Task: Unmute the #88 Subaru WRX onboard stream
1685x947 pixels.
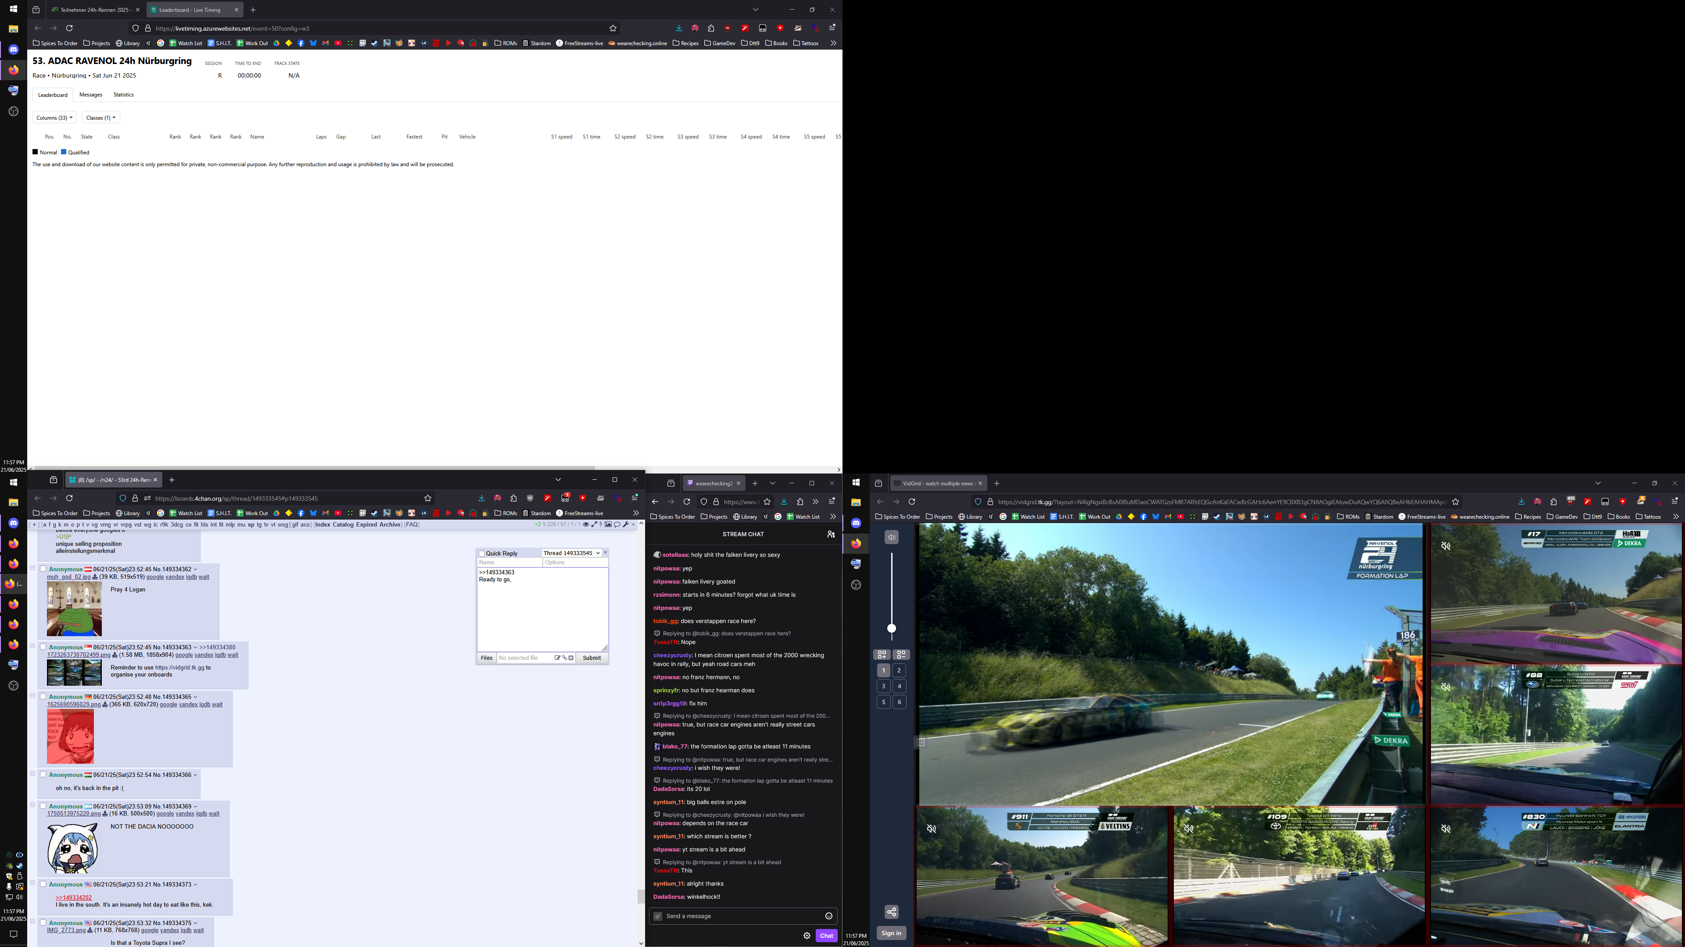Action: coord(1445,687)
